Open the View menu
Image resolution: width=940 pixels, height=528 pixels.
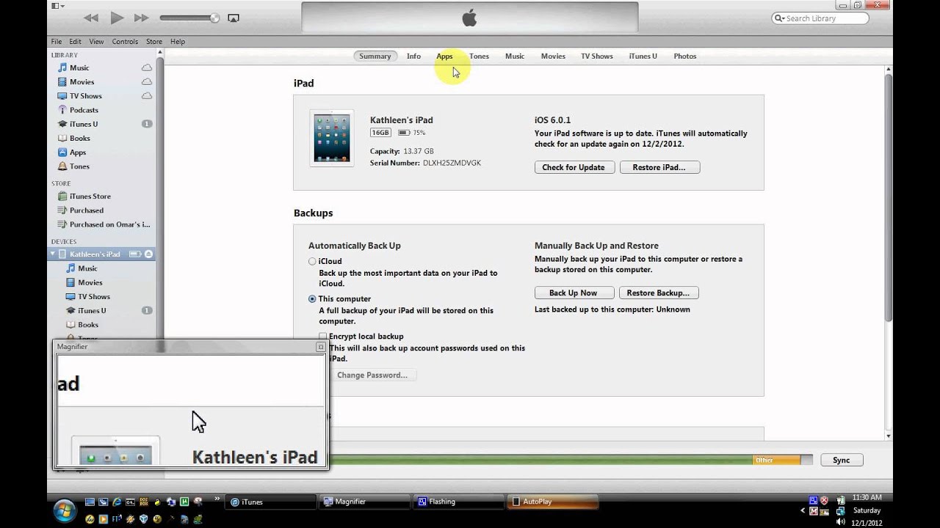96,42
